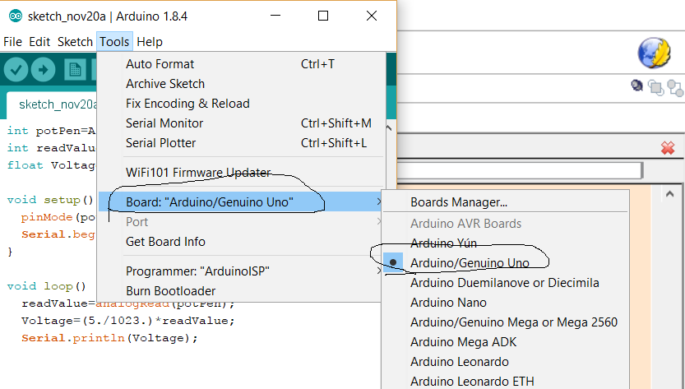Select the Arduino Mega ADK board

coord(506,342)
